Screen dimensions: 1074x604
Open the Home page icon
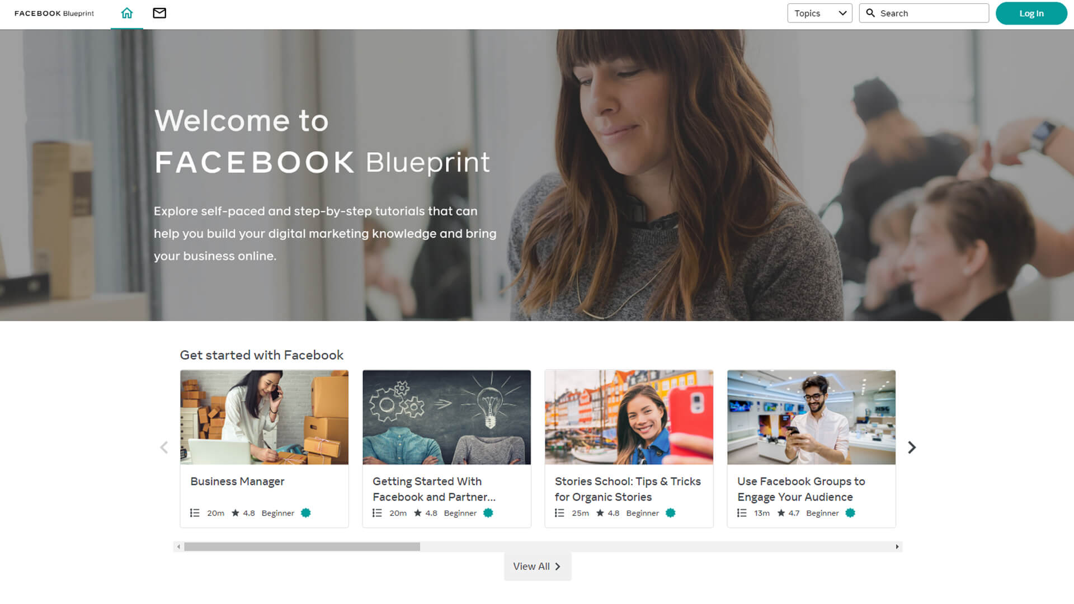pos(127,13)
